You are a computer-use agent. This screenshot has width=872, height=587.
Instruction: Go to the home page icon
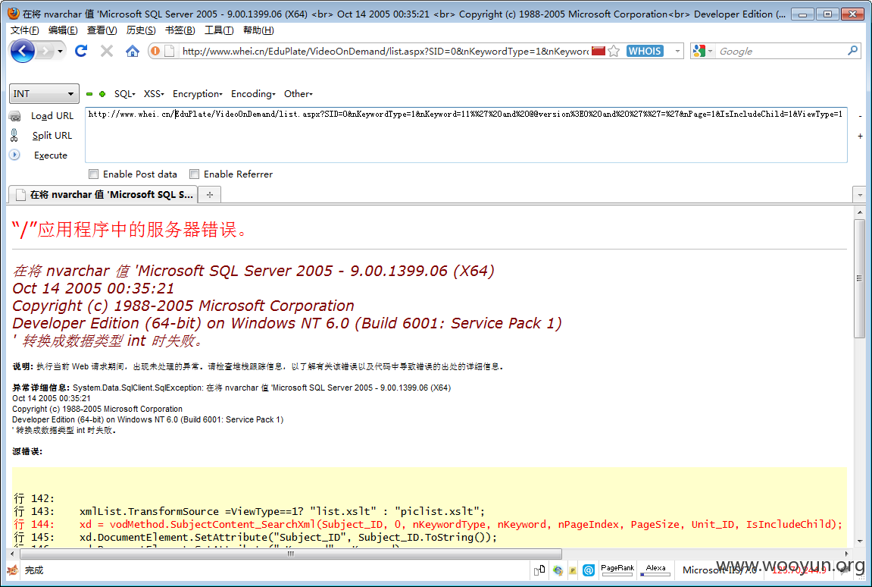tap(133, 52)
